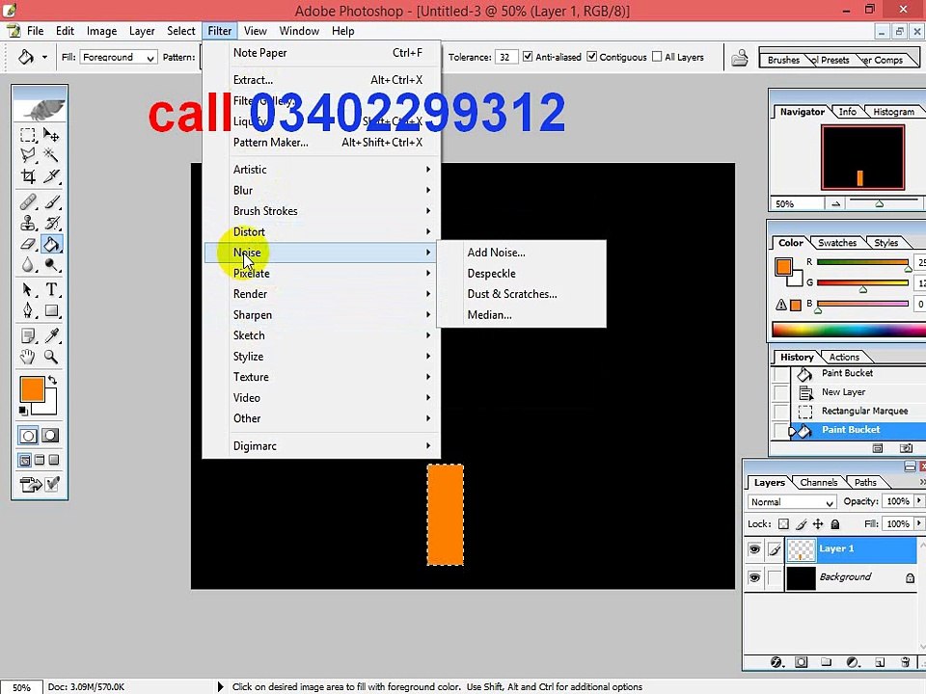The image size is (926, 694).
Task: Select the Slice tool
Action: point(51,175)
